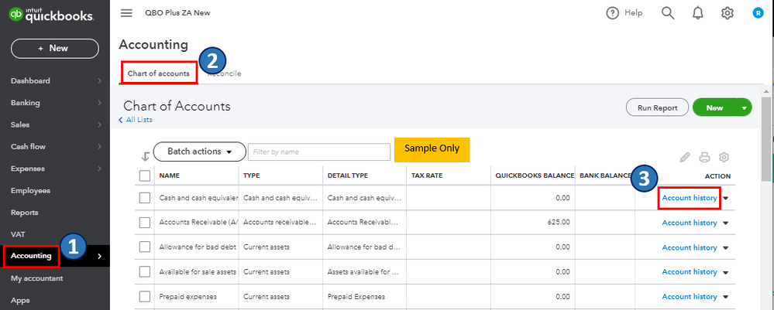Click the pencil edit icon above the table
This screenshot has height=310, width=774.
pos(684,157)
